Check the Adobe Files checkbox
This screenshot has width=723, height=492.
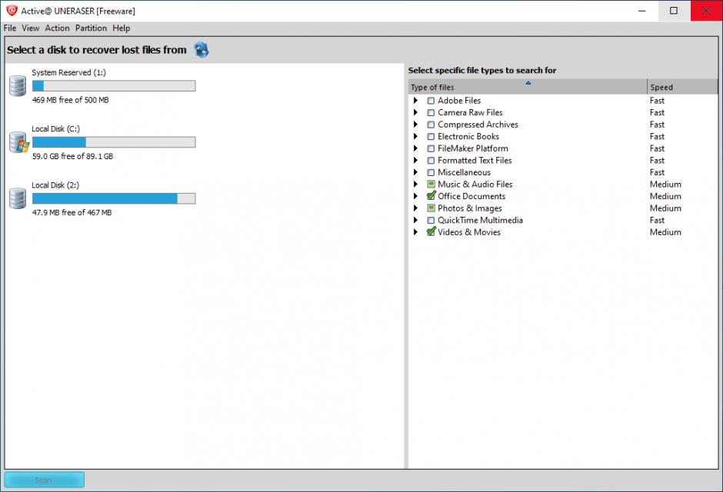pos(431,101)
